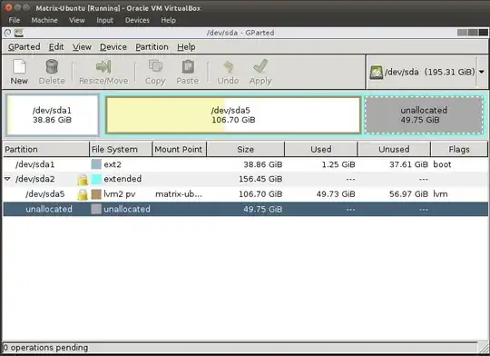Click the Resize/Move arrow icon
The height and width of the screenshot is (356, 490).
coord(103,66)
